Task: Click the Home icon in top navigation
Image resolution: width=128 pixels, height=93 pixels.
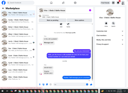Action: click(x=51, y=3)
